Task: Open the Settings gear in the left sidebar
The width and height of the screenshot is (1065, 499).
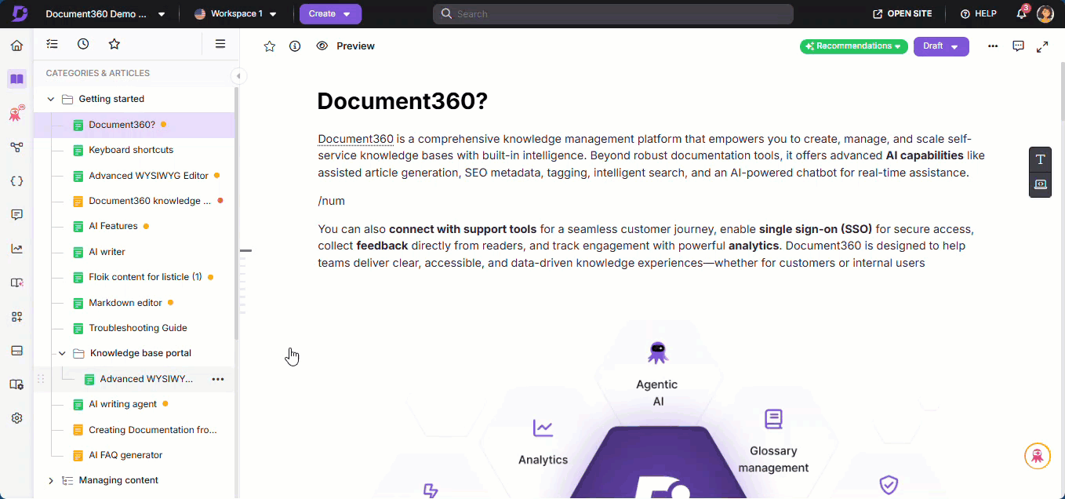Action: pyautogui.click(x=16, y=418)
